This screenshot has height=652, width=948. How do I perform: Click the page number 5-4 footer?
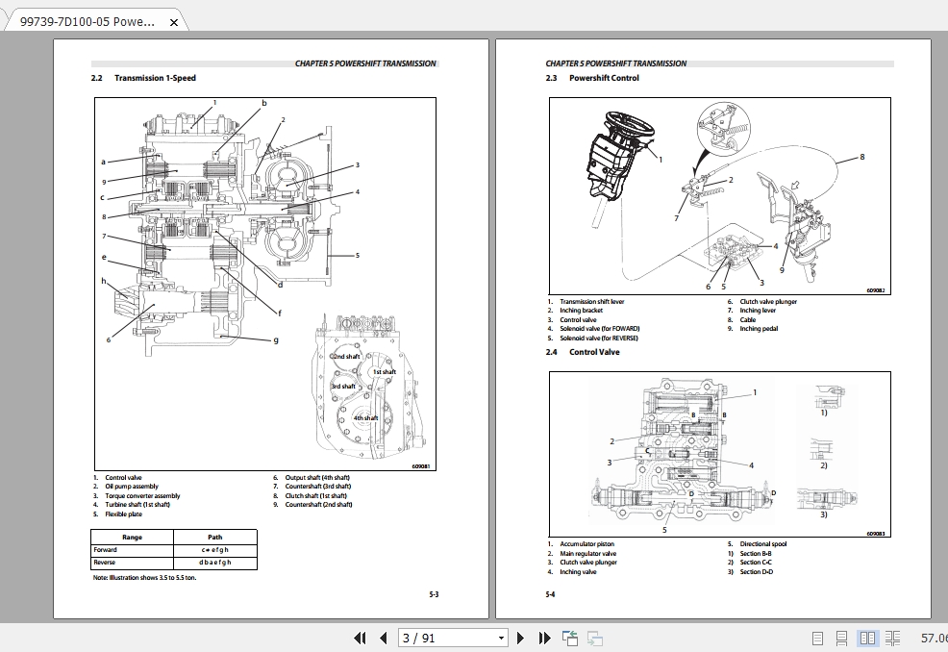550,594
